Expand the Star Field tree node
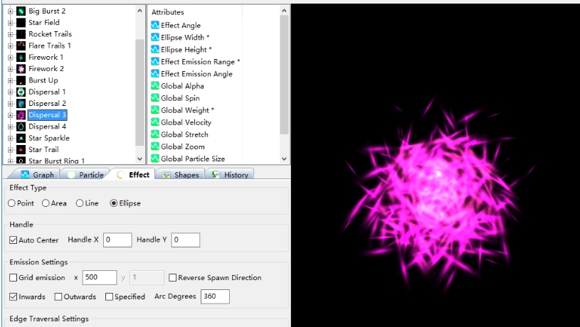The image size is (580, 327). (10, 23)
